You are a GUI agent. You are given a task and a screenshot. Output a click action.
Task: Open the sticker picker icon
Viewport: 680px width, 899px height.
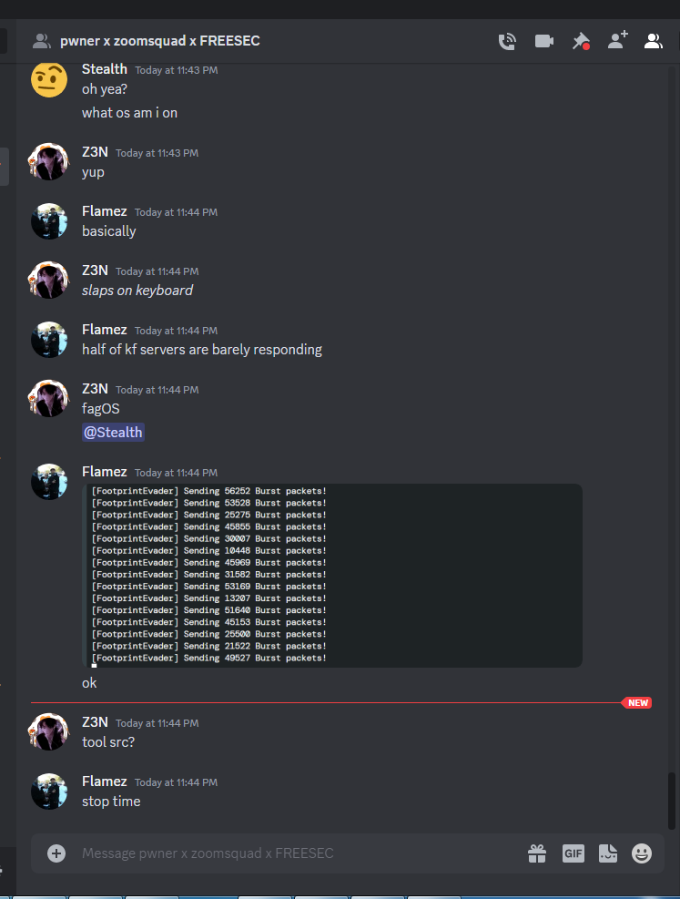tap(608, 853)
